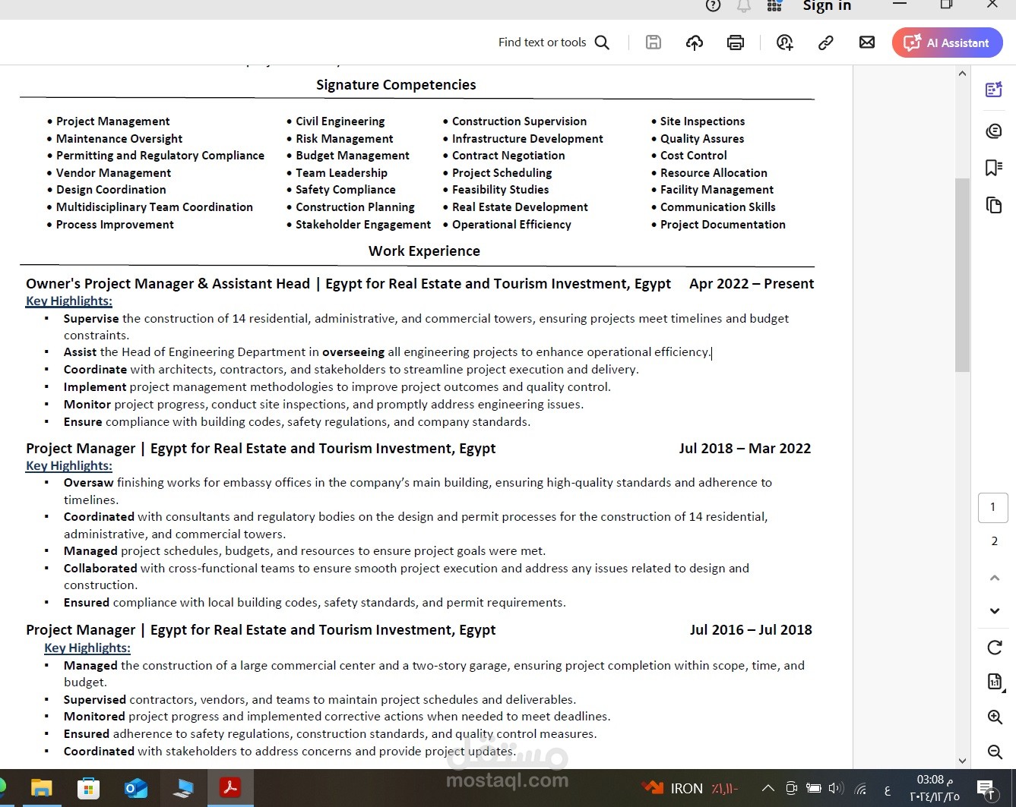Click the Jul 2016 – Jul 2018 date

[x=751, y=630]
